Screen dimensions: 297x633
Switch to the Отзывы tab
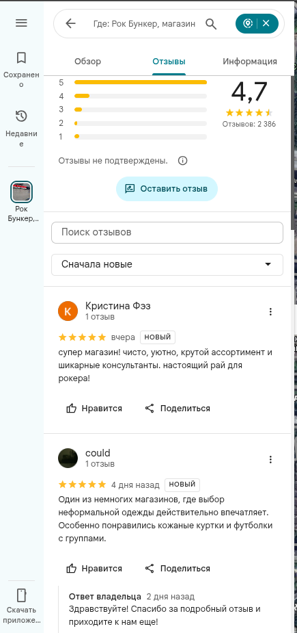click(x=169, y=62)
